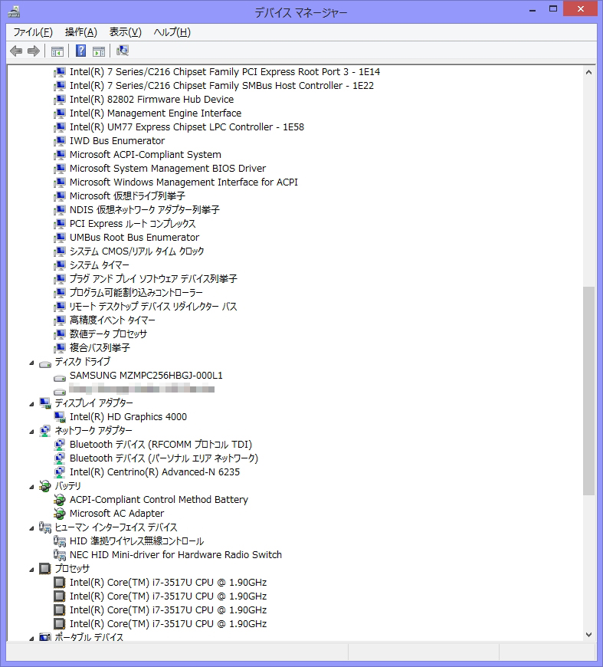
Task: Select リモート デスクトップ デバイス リダイレクター バス
Action: click(153, 306)
